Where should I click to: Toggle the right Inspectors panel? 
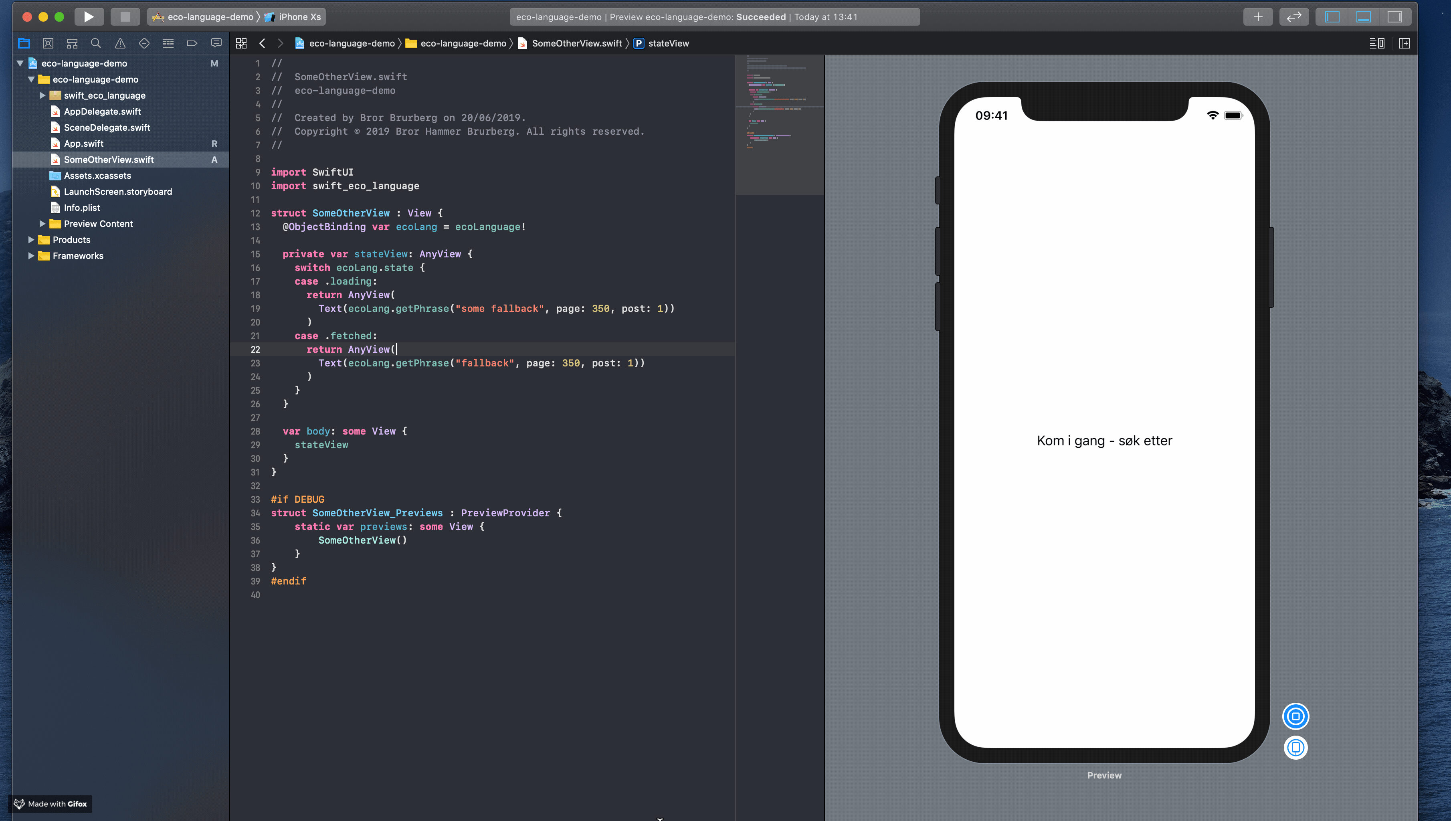tap(1394, 17)
